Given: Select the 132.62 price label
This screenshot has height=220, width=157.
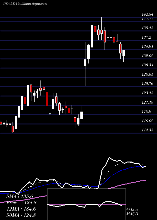Looking at the screenshot, I should click(x=147, y=56).
